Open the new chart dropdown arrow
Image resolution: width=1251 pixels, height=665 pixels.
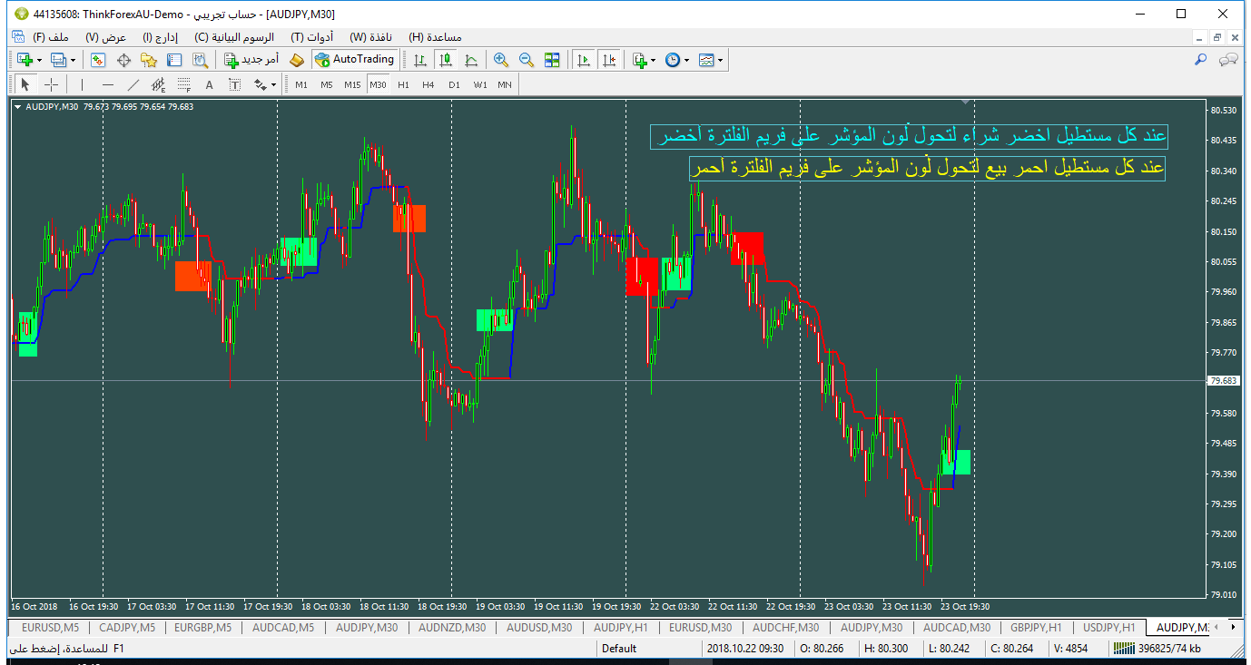[39, 60]
